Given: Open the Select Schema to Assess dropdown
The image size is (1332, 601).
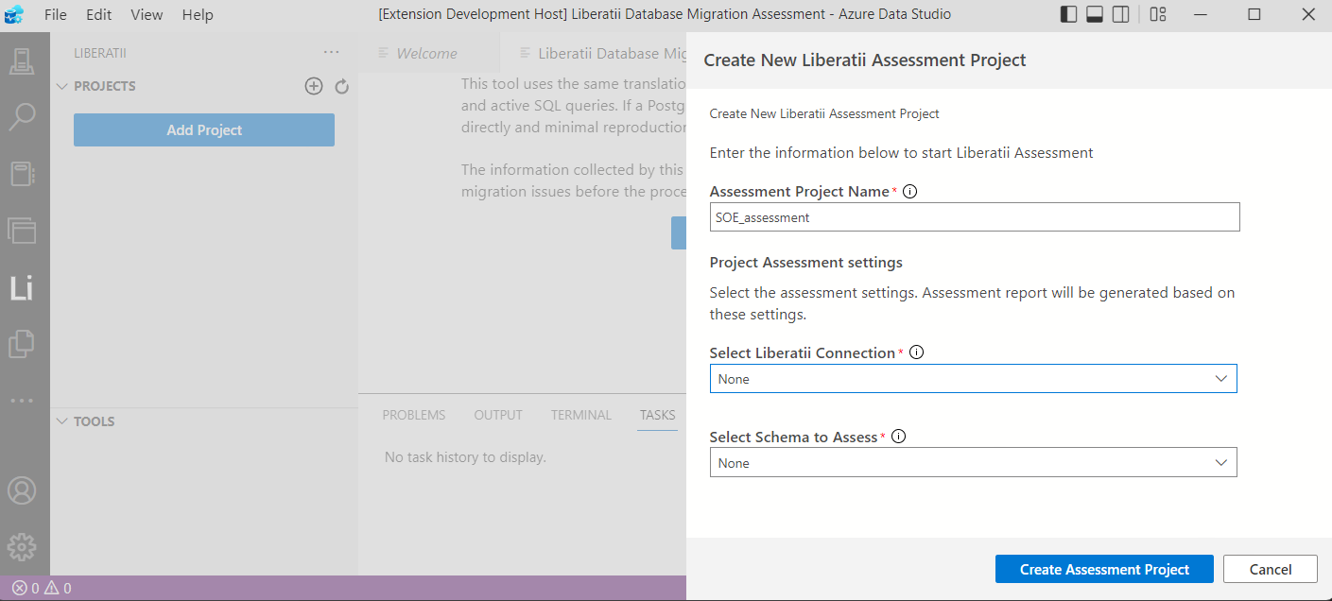Looking at the screenshot, I should click(x=973, y=463).
